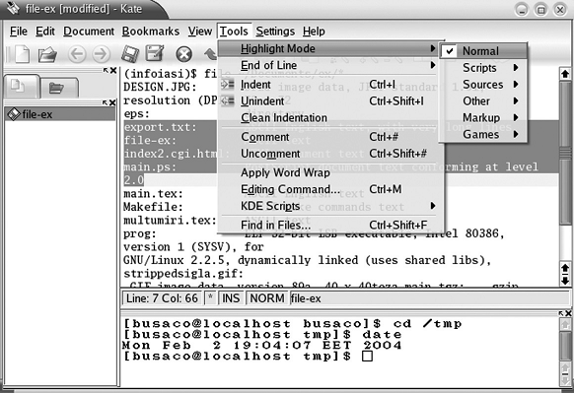Choose Unindent from Tools menu
The width and height of the screenshot is (574, 393).
click(x=328, y=100)
